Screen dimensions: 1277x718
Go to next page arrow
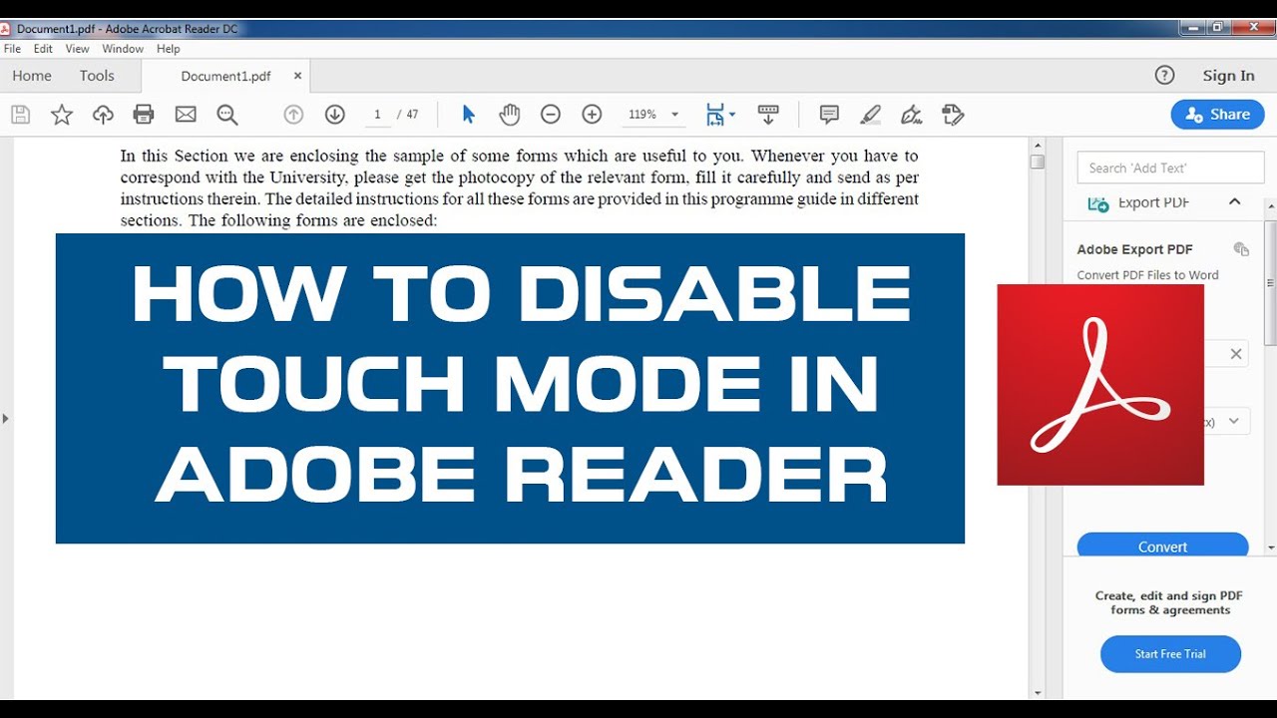335,115
